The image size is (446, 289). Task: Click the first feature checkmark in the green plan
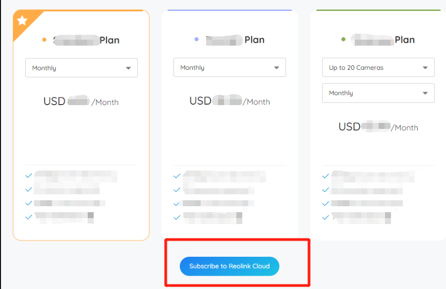[326, 176]
